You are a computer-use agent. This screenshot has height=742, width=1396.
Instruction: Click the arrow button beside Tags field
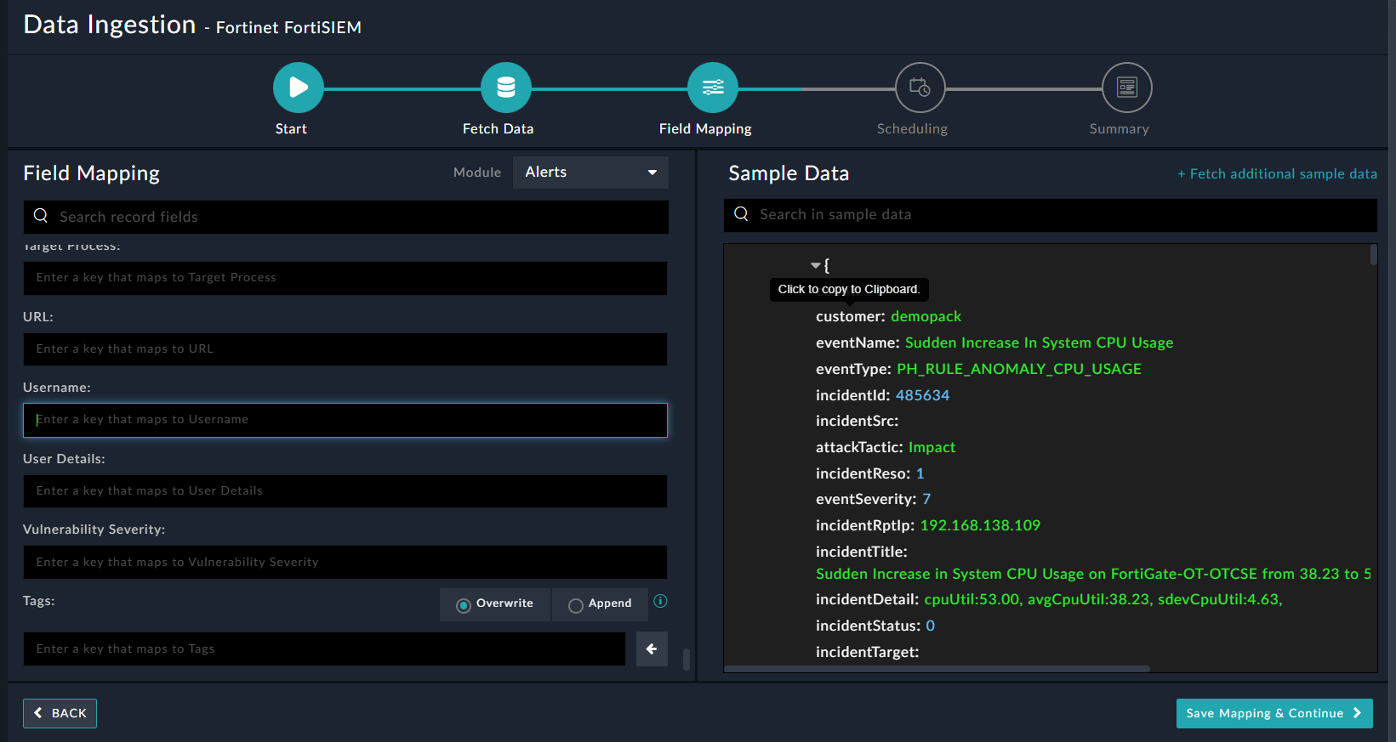tap(652, 649)
